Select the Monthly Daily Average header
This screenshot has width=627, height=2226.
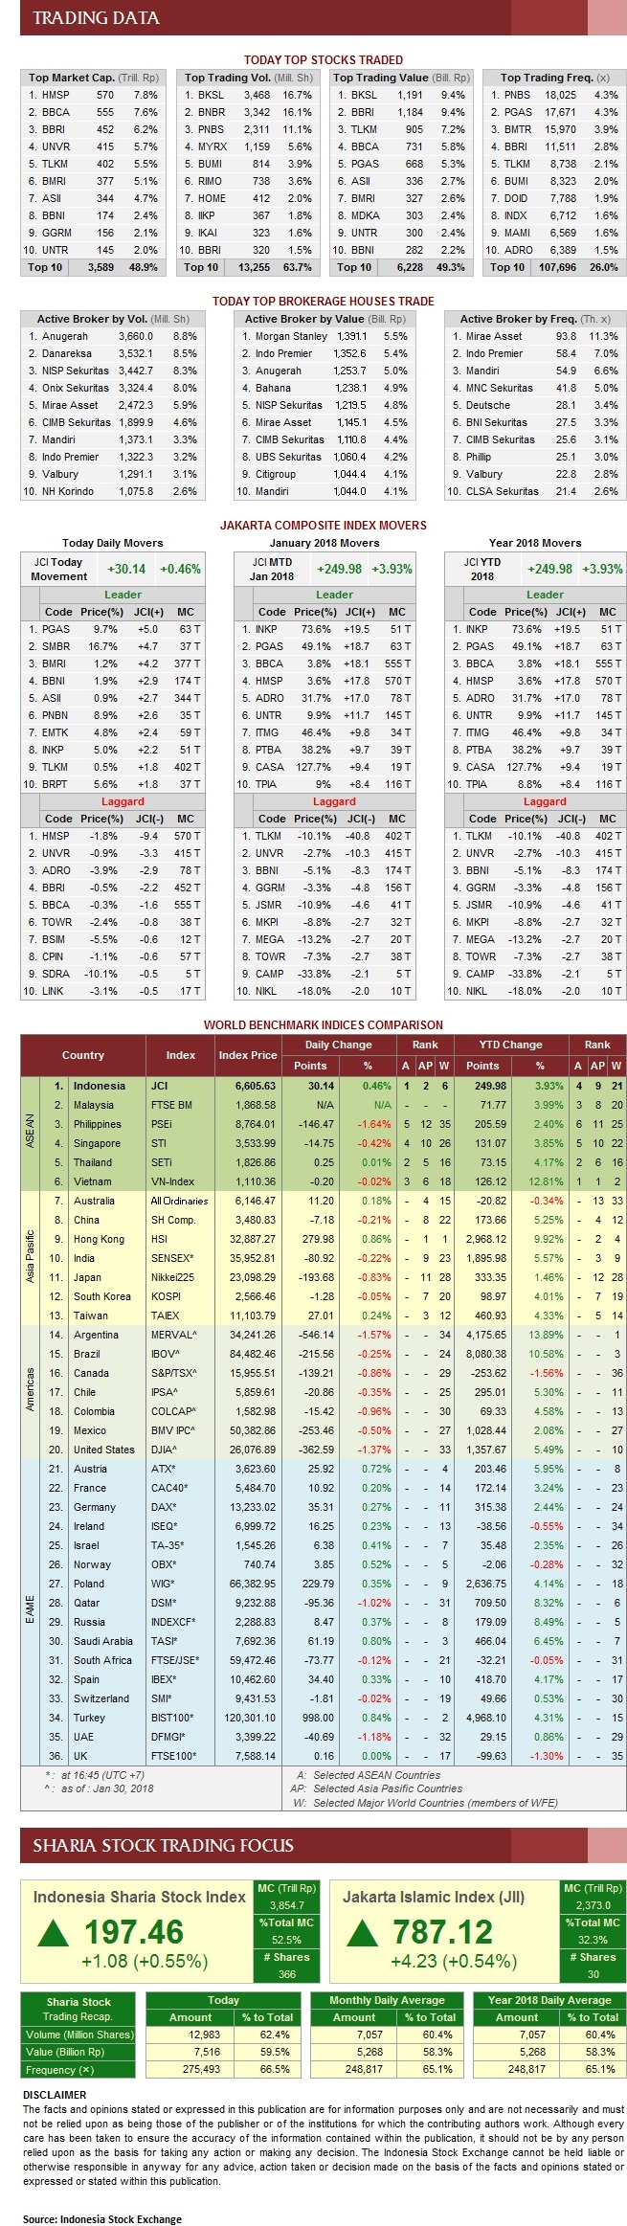(x=387, y=2000)
